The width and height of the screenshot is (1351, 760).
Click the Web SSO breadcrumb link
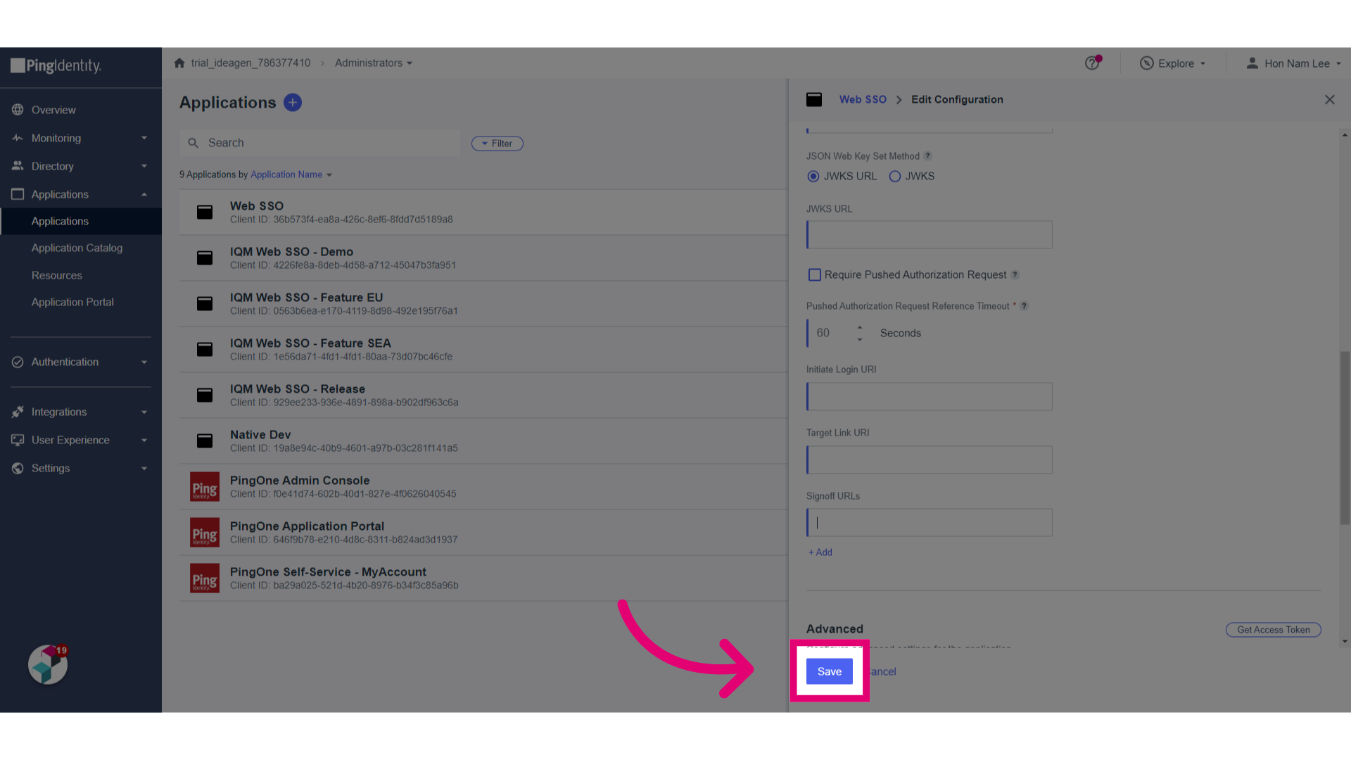(x=863, y=100)
